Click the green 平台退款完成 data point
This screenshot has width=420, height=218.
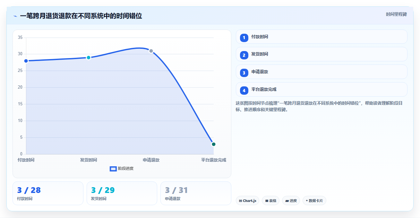pyautogui.click(x=214, y=144)
